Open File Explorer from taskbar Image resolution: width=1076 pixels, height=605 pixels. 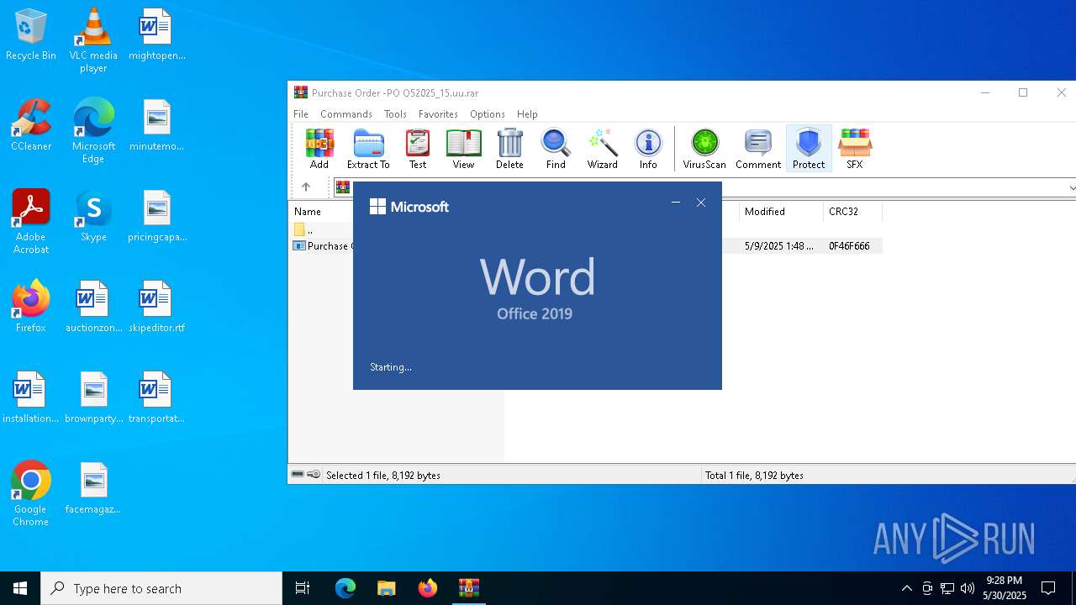(x=387, y=588)
